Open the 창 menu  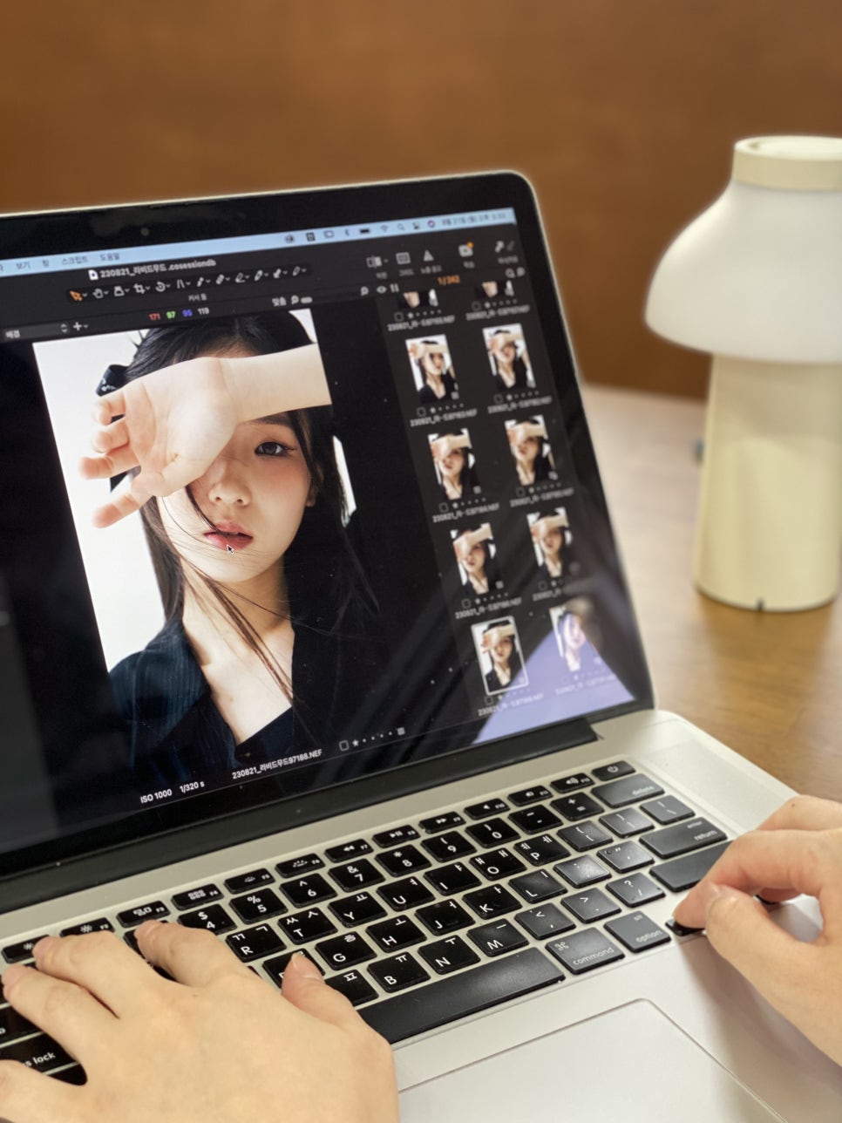click(44, 262)
